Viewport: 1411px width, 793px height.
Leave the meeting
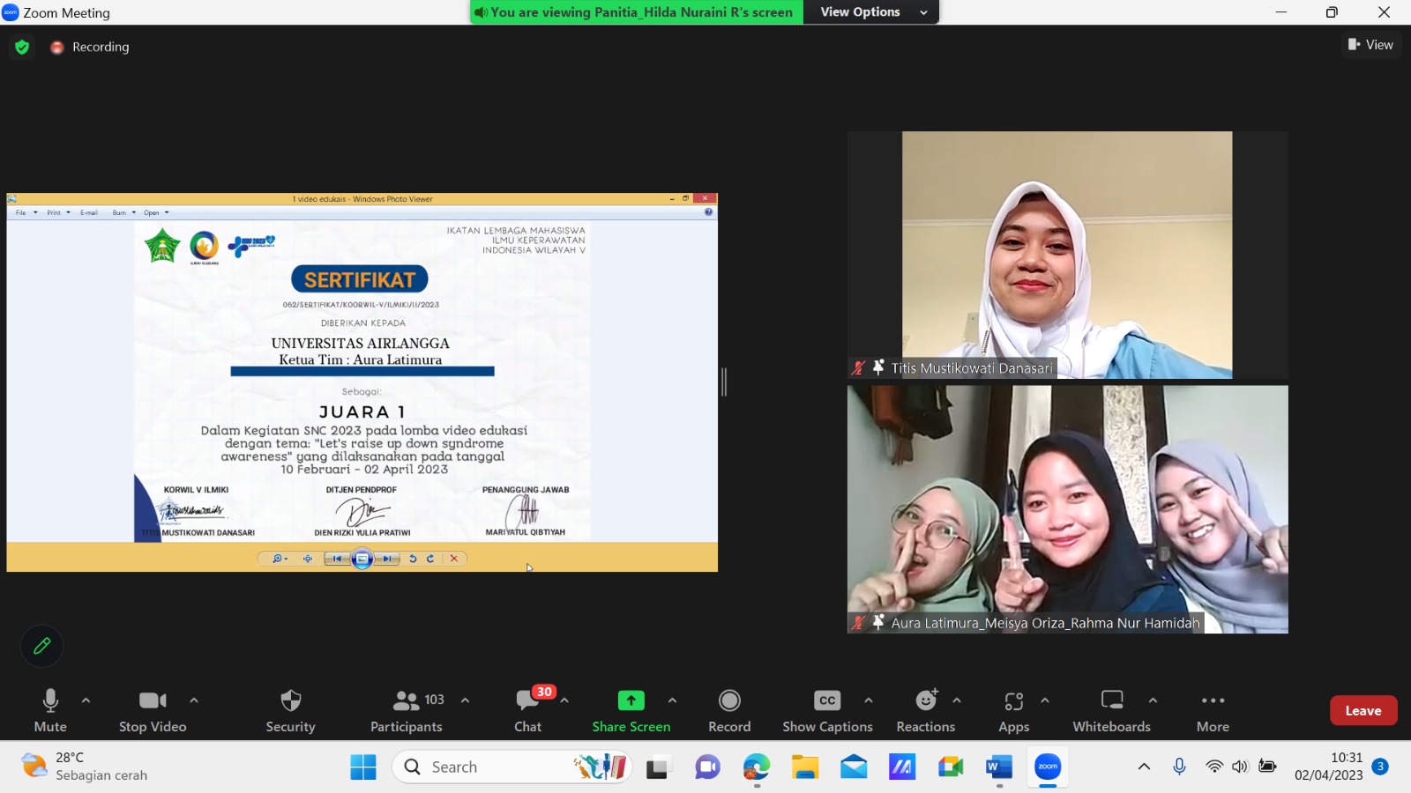1362,710
